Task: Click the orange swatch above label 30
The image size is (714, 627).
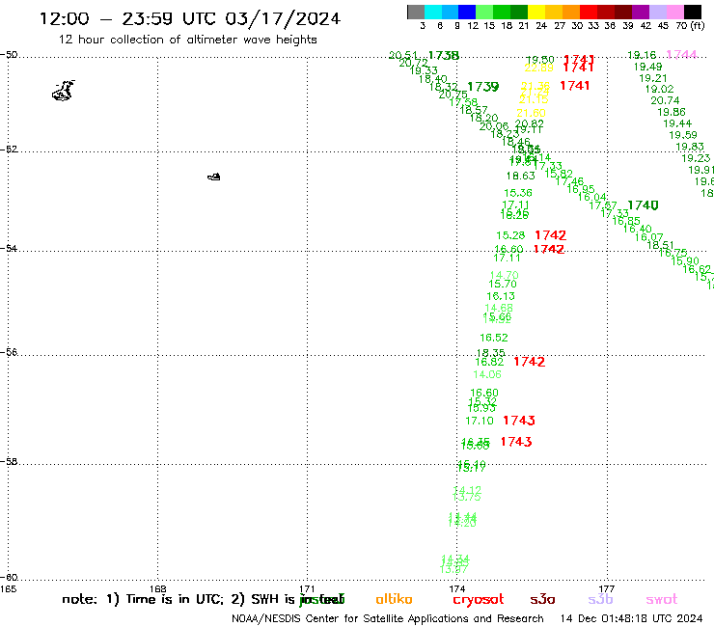Action: 571,12
